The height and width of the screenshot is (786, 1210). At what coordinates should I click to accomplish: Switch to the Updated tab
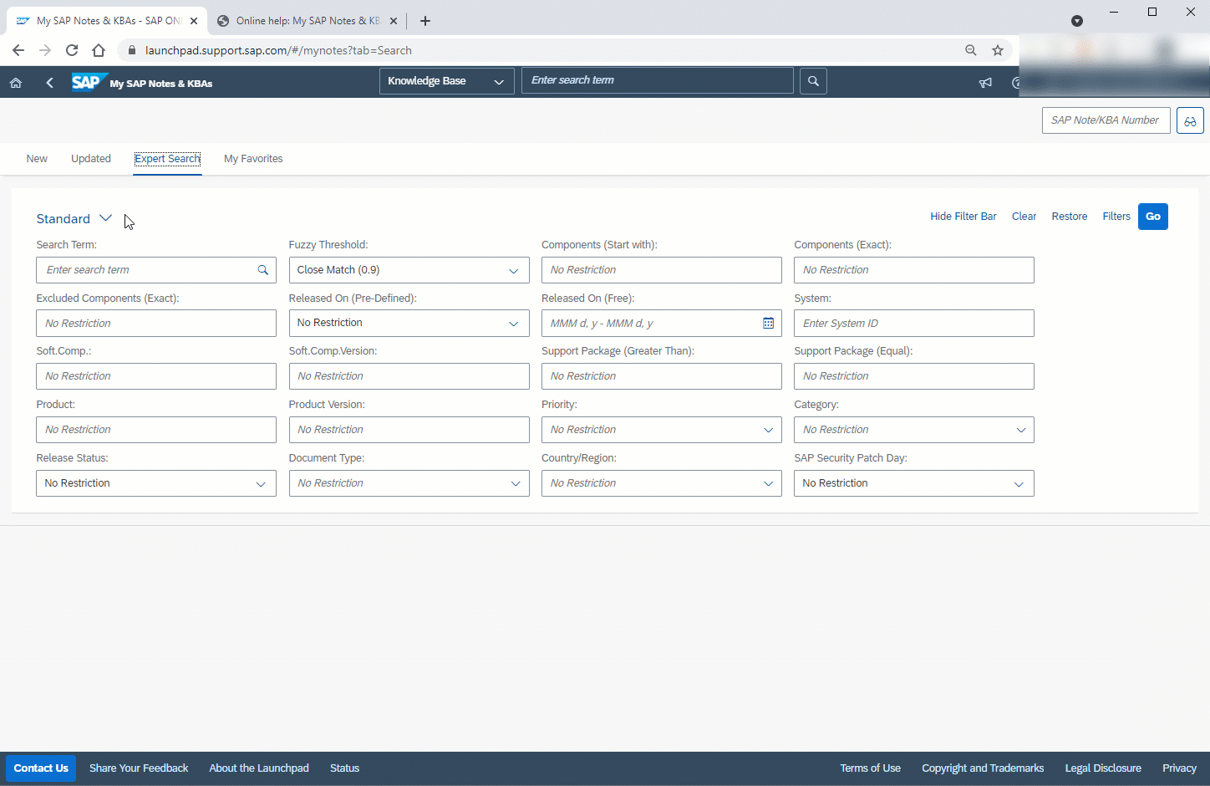(x=91, y=159)
